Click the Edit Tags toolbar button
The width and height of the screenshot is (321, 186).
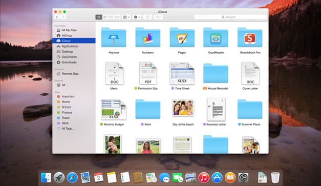point(158,17)
